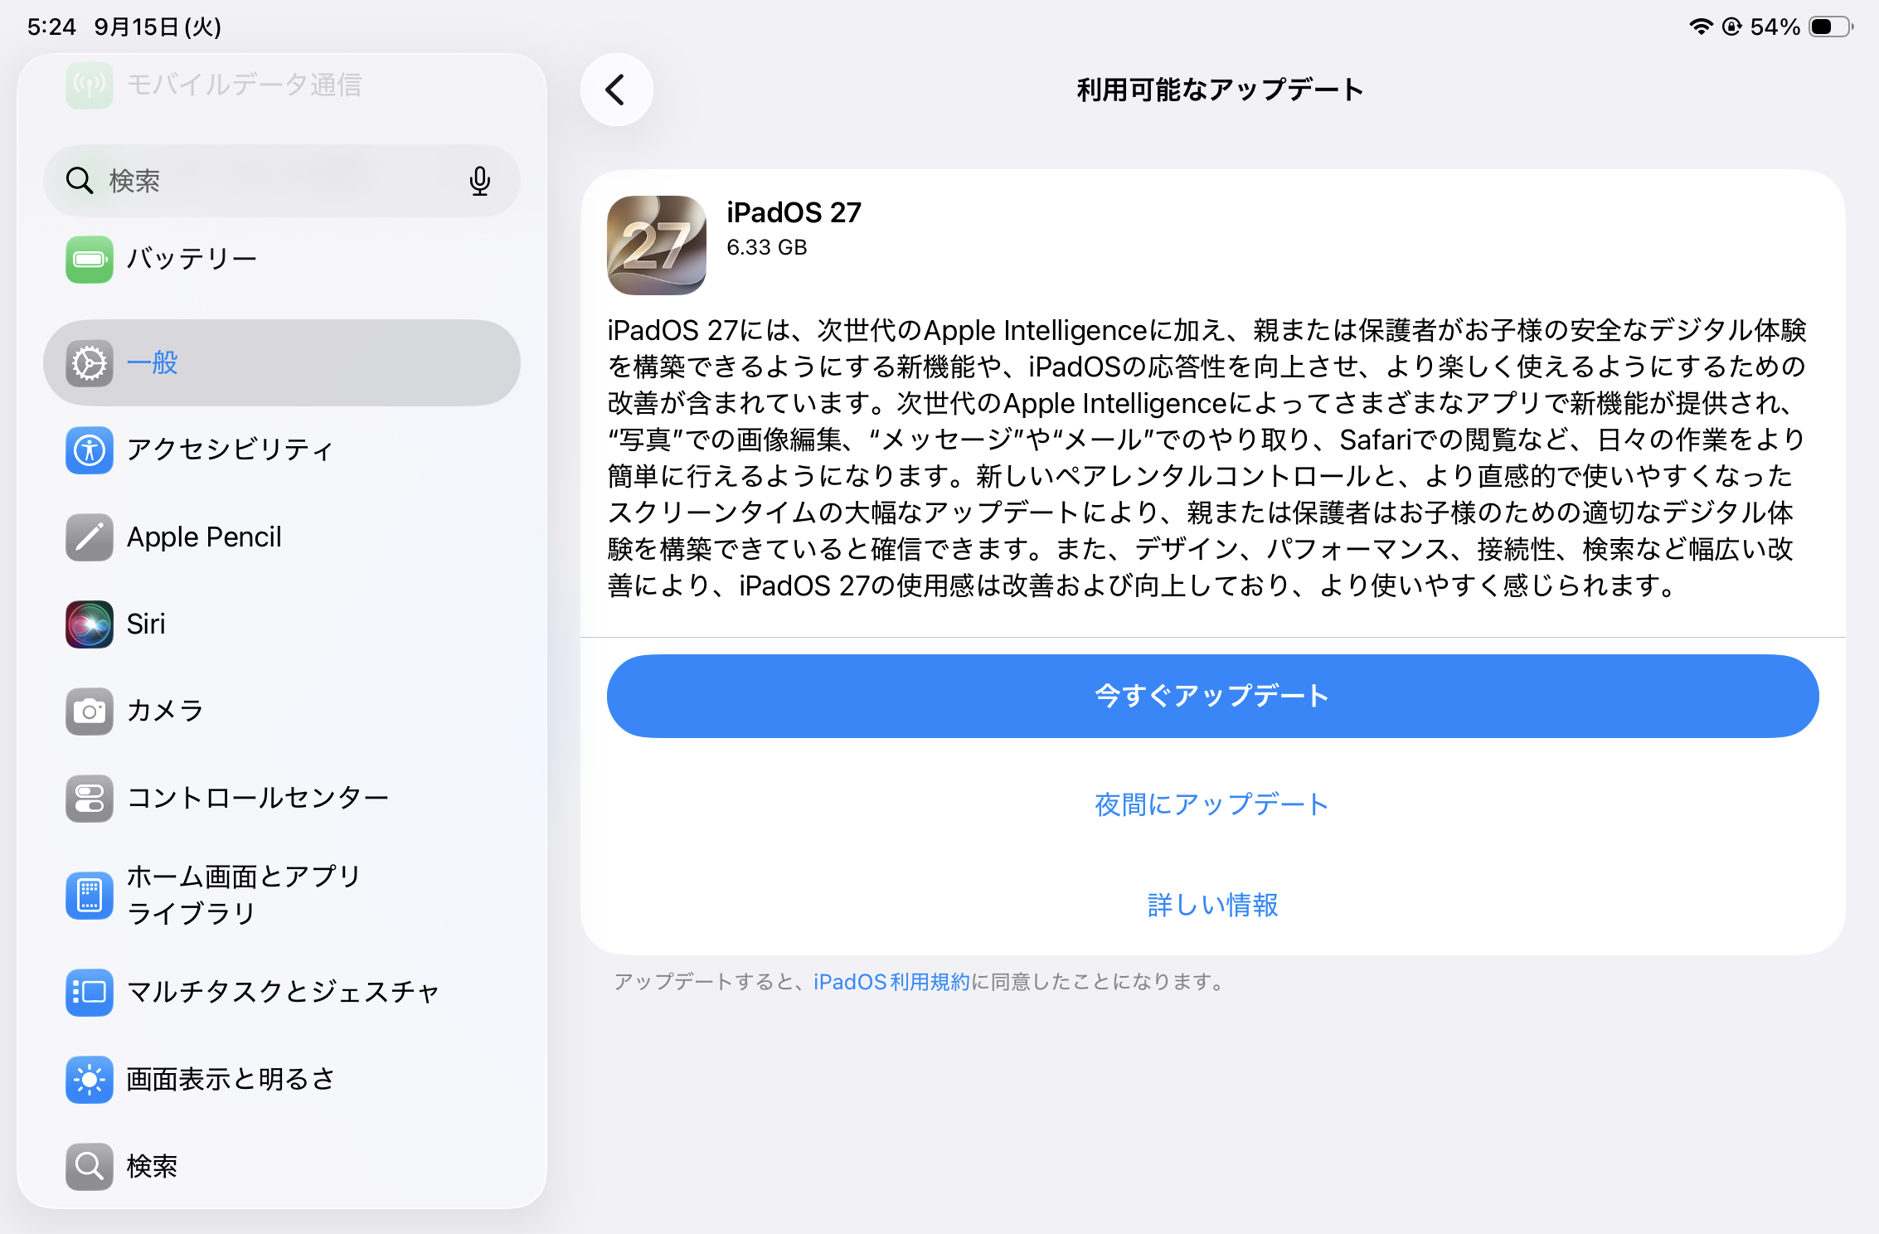1879x1234 pixels.
Task: Open the green Battery icon
Action: click(90, 260)
